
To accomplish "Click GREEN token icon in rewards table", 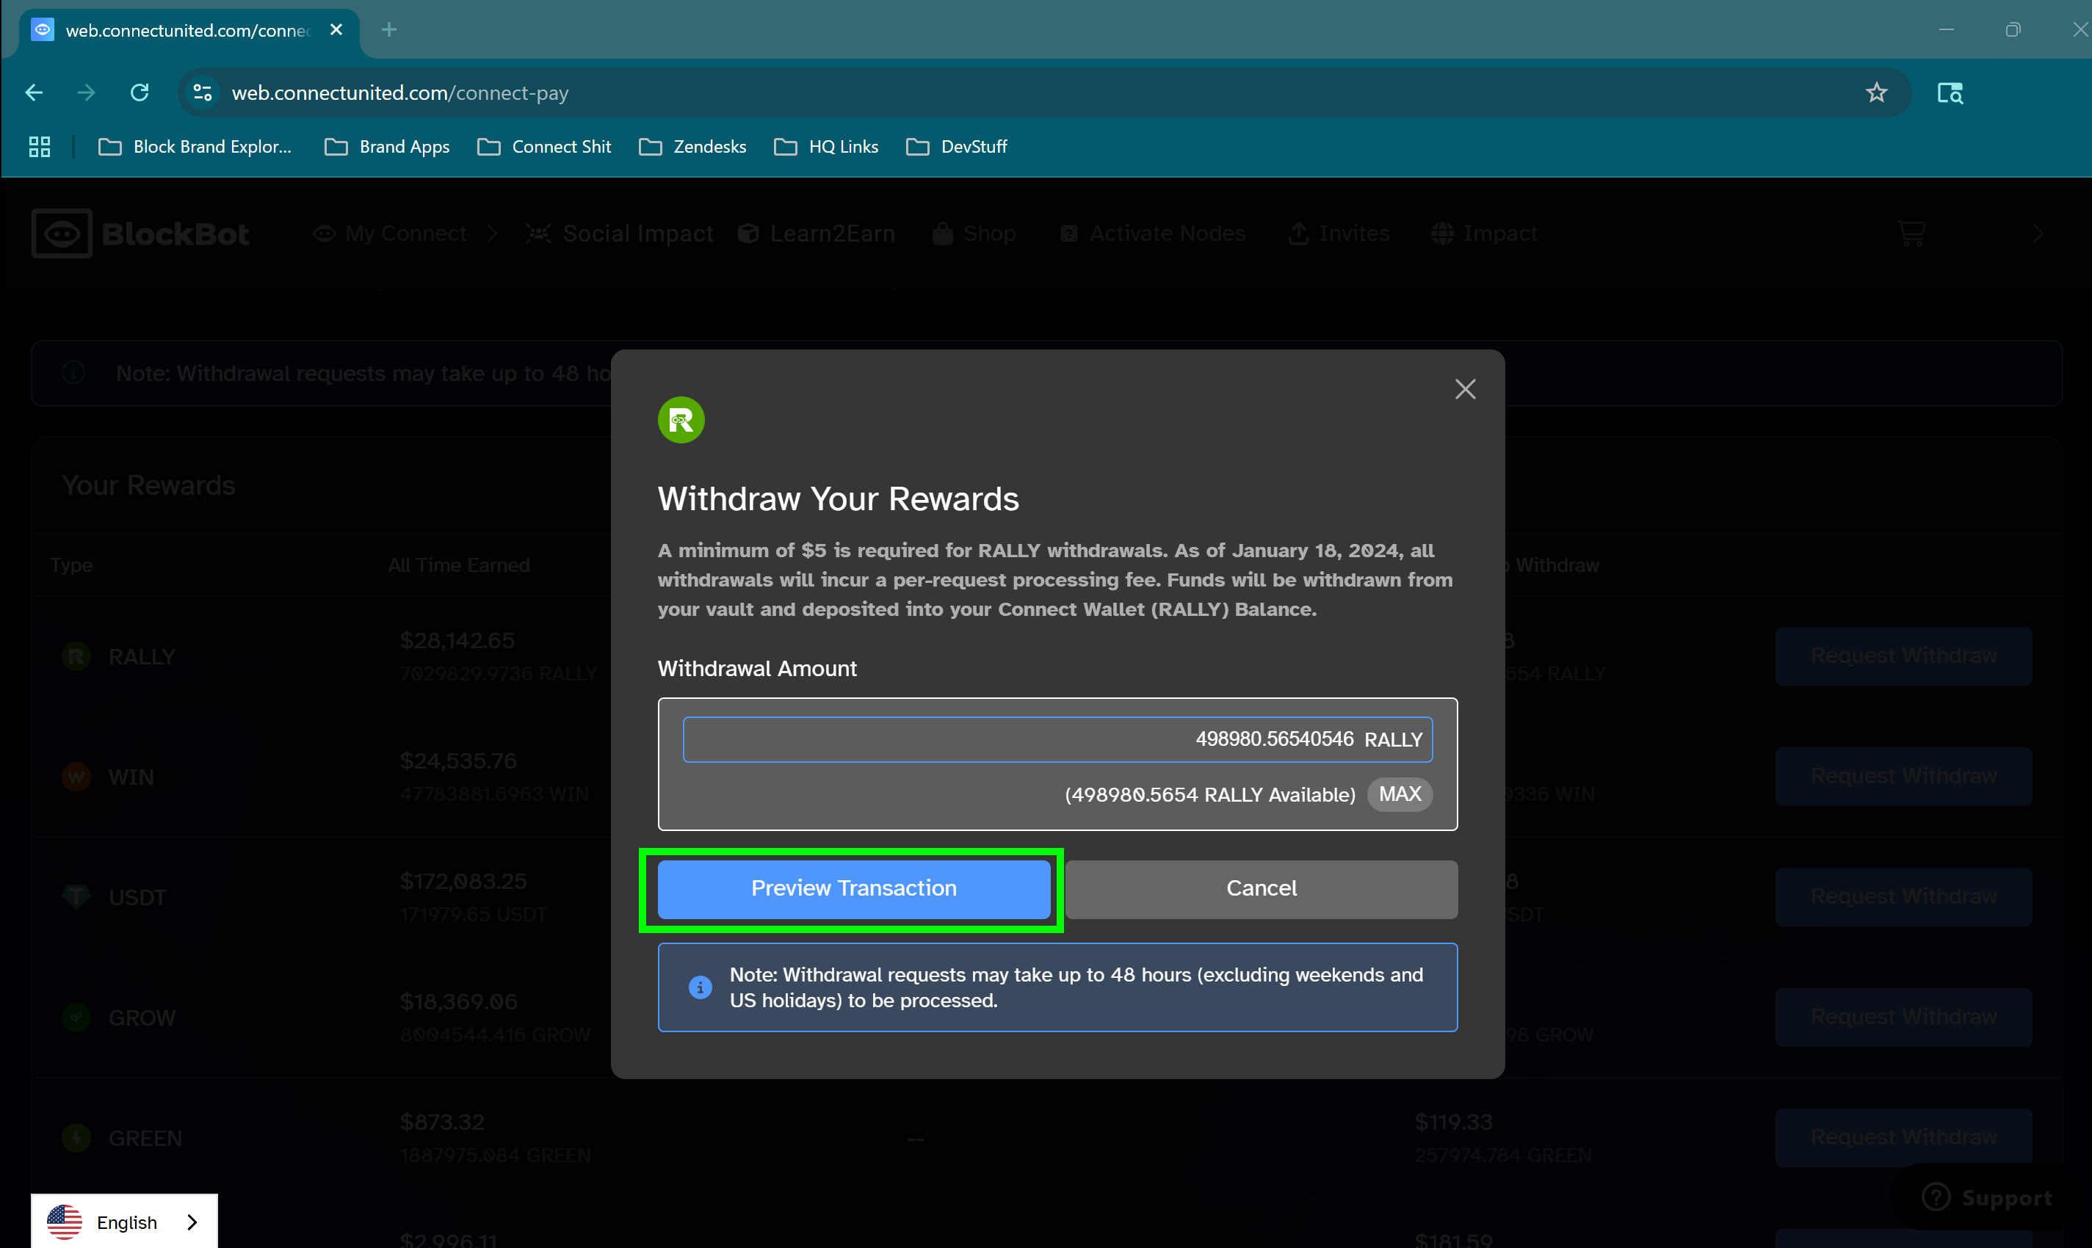I will pyautogui.click(x=76, y=1138).
